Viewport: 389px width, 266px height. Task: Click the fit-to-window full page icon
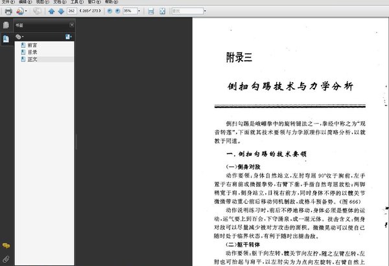[162, 11]
